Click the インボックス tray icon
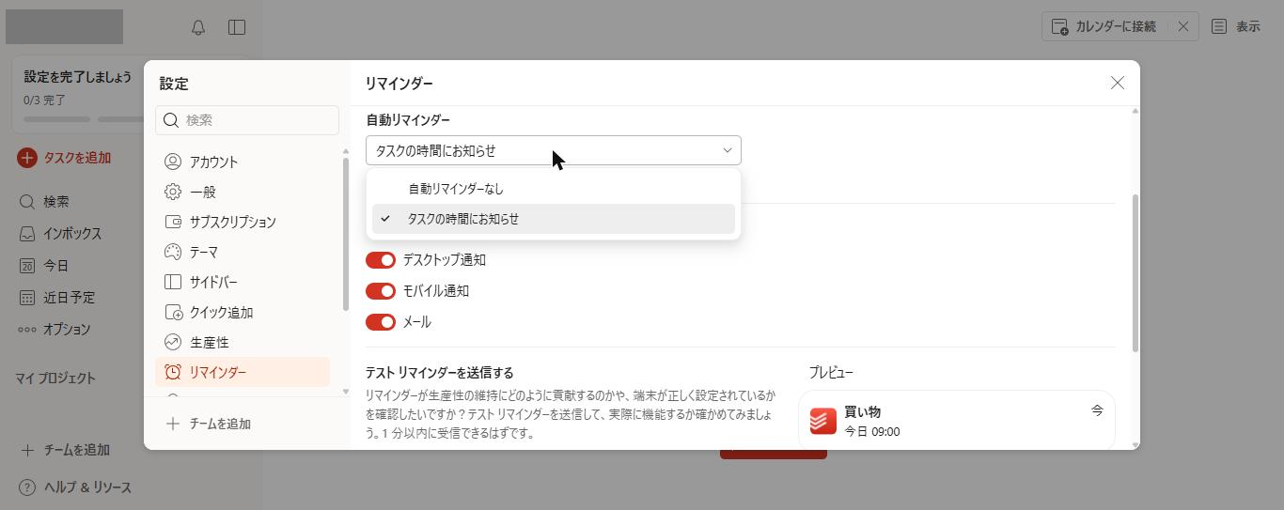 click(27, 233)
